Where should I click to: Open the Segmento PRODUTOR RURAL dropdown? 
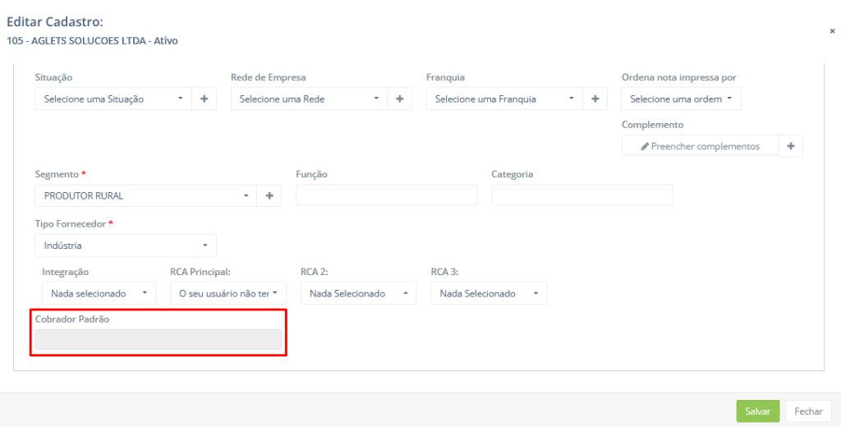[146, 195]
